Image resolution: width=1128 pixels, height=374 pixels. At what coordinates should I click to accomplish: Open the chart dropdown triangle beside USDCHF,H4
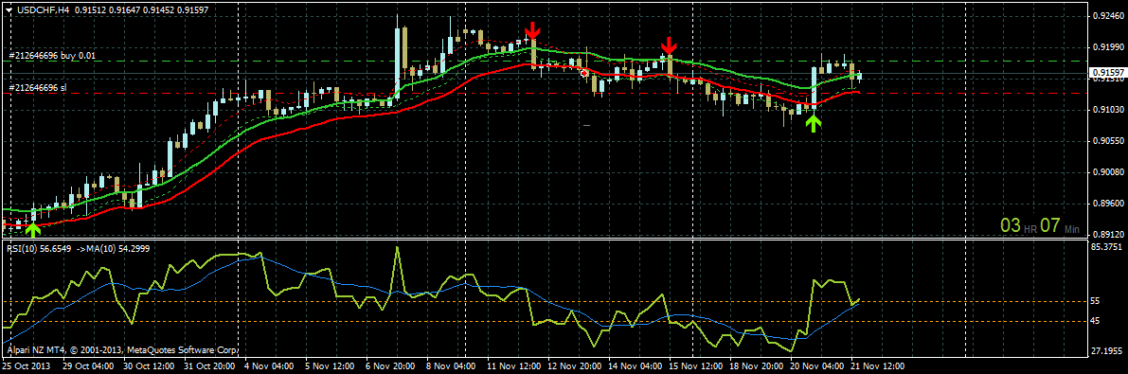click(9, 10)
